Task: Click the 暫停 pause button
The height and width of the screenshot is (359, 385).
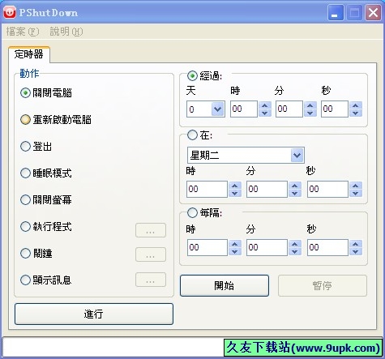Action: [322, 285]
